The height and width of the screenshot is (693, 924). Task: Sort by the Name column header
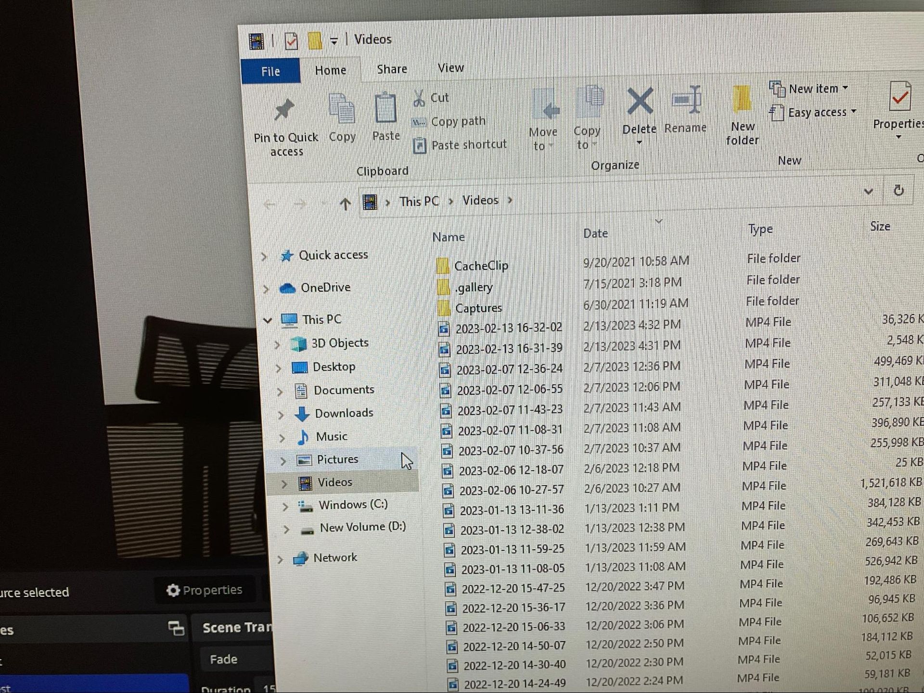pos(449,237)
